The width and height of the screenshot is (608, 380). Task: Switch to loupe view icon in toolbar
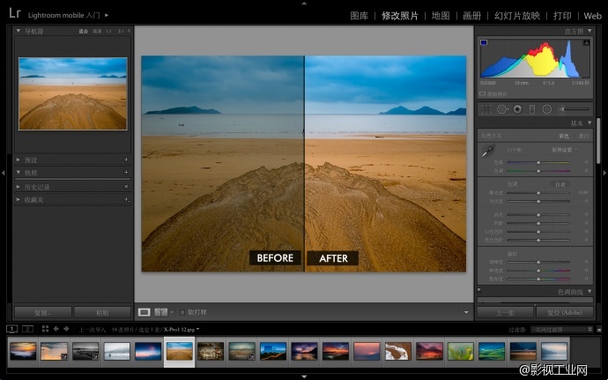click(144, 312)
